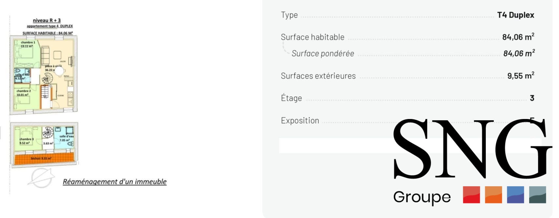Select the grey-green square under SNG
The image size is (559, 218).
tap(537, 195)
